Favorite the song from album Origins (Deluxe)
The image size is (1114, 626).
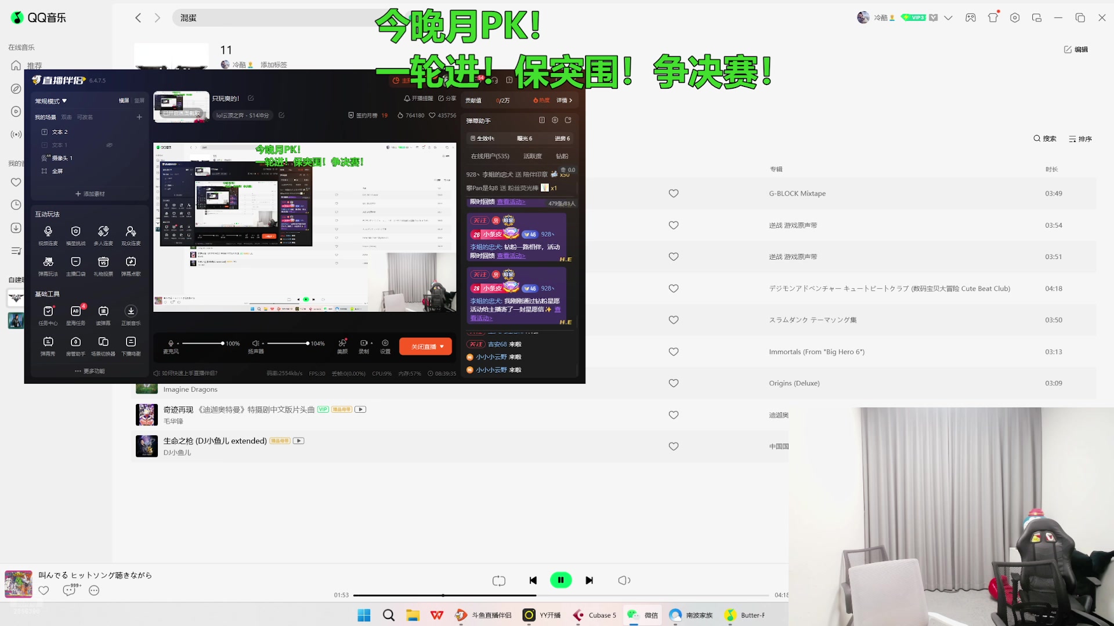[x=674, y=383]
